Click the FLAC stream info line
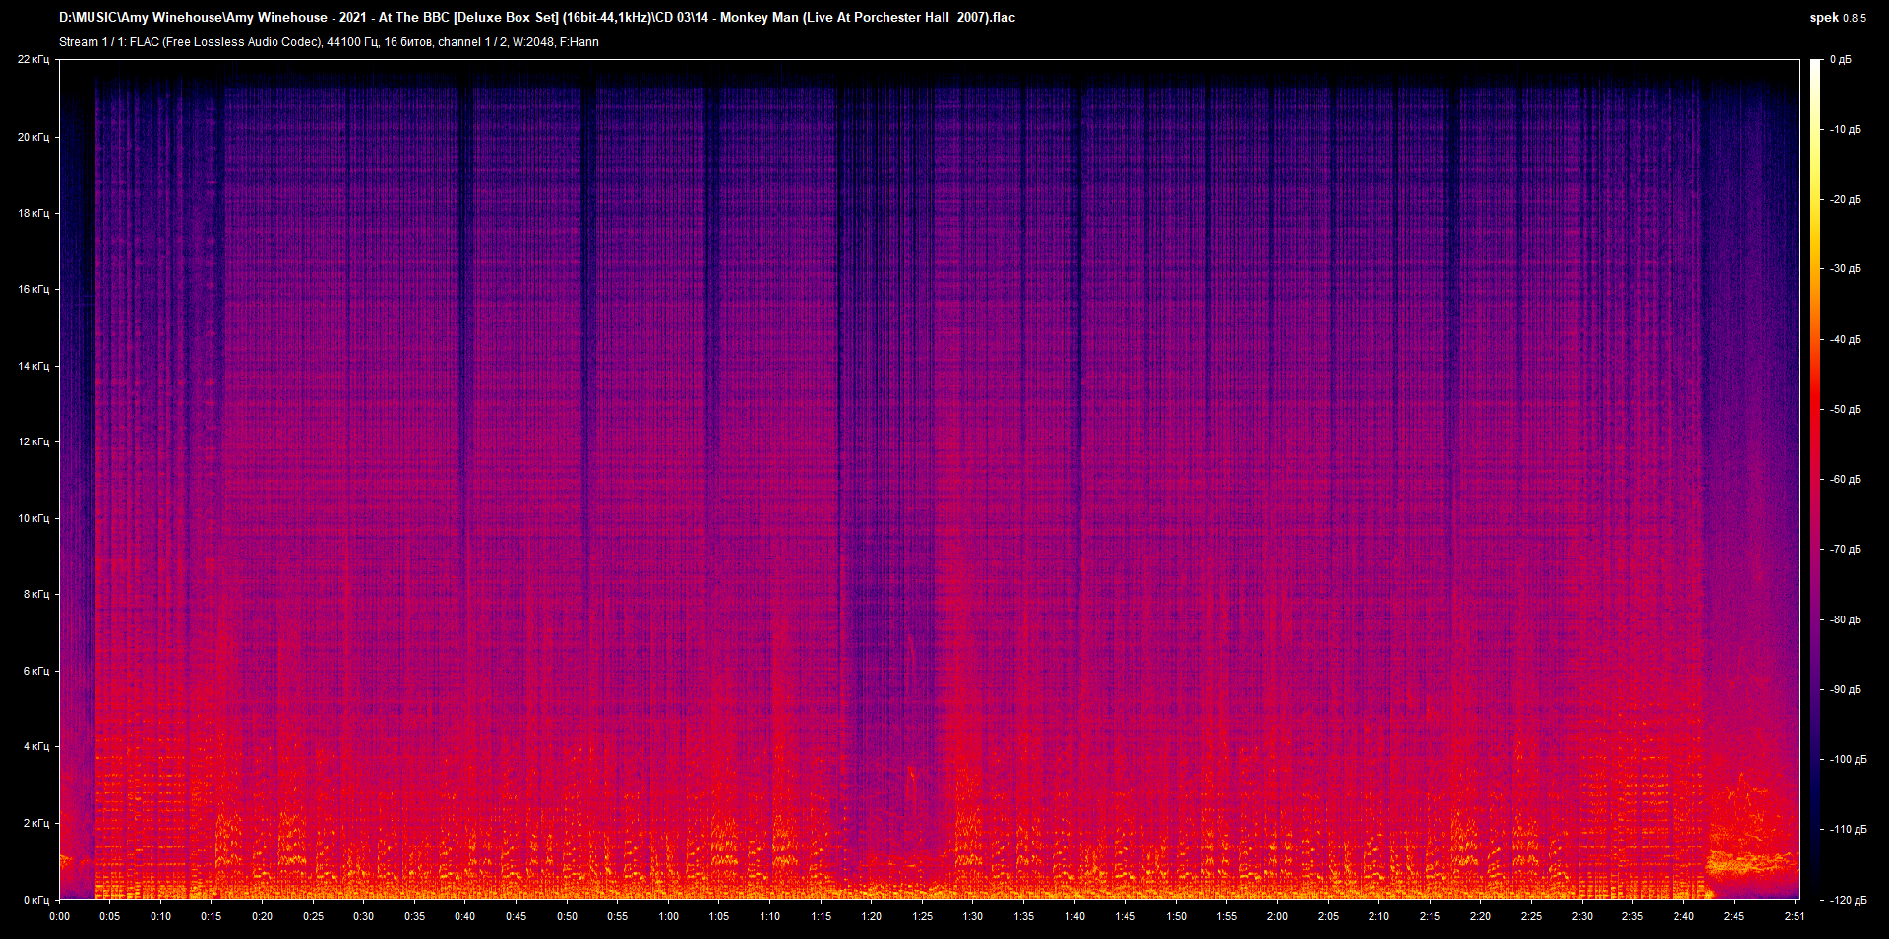The image size is (1889, 939). (329, 42)
